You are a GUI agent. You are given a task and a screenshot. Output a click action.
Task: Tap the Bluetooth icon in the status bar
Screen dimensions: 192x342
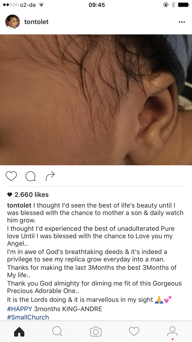coord(173,5)
